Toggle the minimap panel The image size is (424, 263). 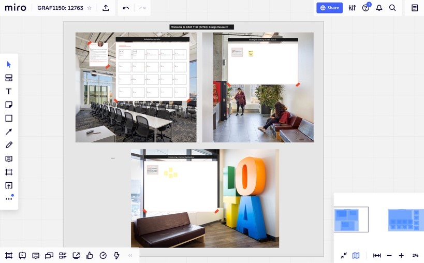356,255
